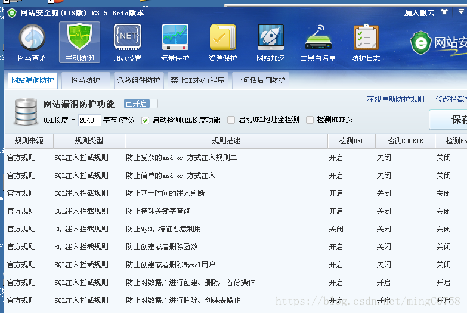Select the 主动防御 shield icon
Screen dimensions: 467x313
coord(79,42)
